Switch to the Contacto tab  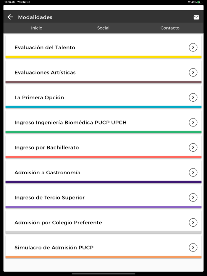tap(170, 28)
